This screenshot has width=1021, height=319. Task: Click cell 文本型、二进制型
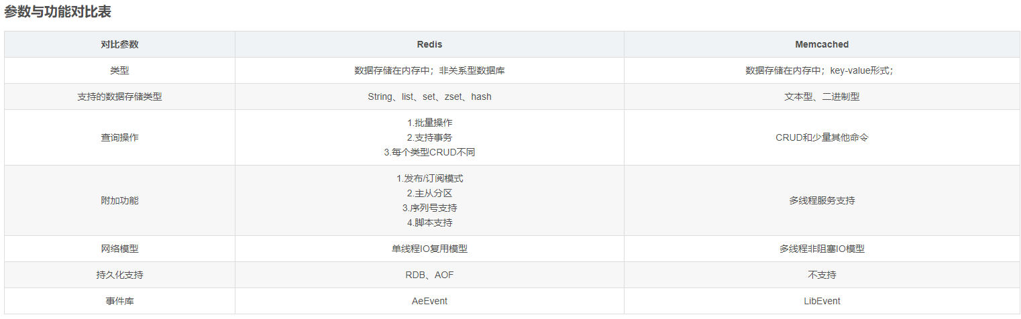pos(822,97)
